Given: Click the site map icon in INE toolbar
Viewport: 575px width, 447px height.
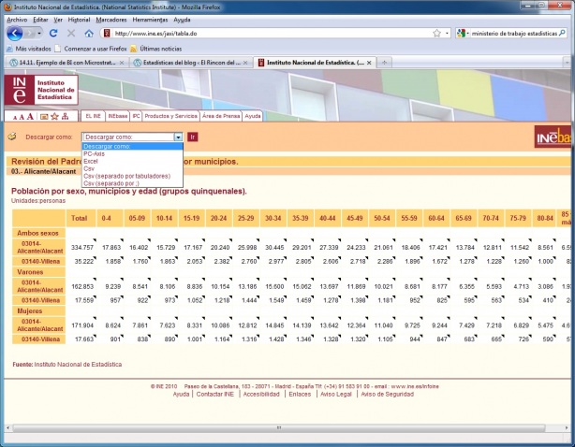Looking at the screenshot, I should [x=66, y=116].
